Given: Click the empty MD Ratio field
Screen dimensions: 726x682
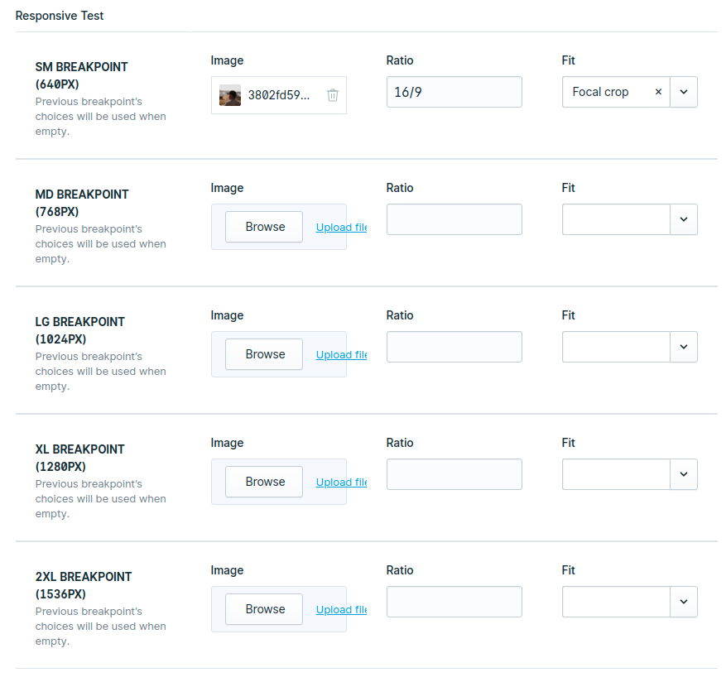Looking at the screenshot, I should 454,219.
